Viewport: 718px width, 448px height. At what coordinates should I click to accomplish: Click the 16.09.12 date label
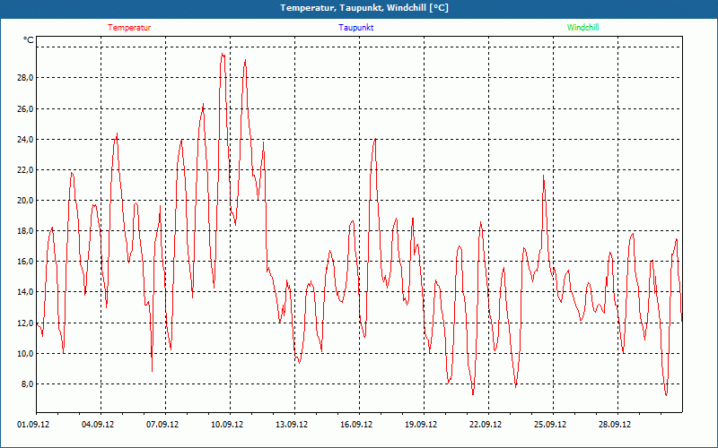point(355,425)
